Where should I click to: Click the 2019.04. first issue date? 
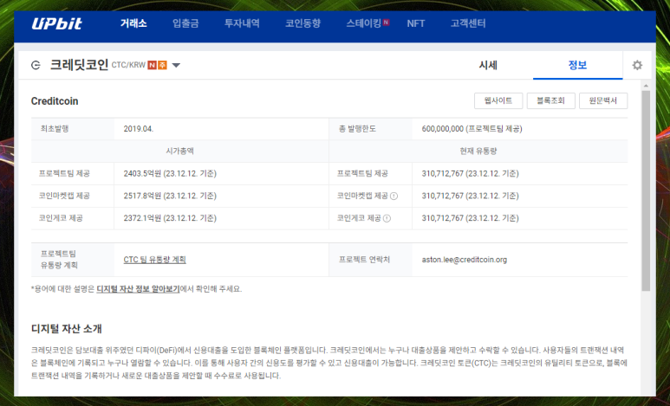coord(139,129)
